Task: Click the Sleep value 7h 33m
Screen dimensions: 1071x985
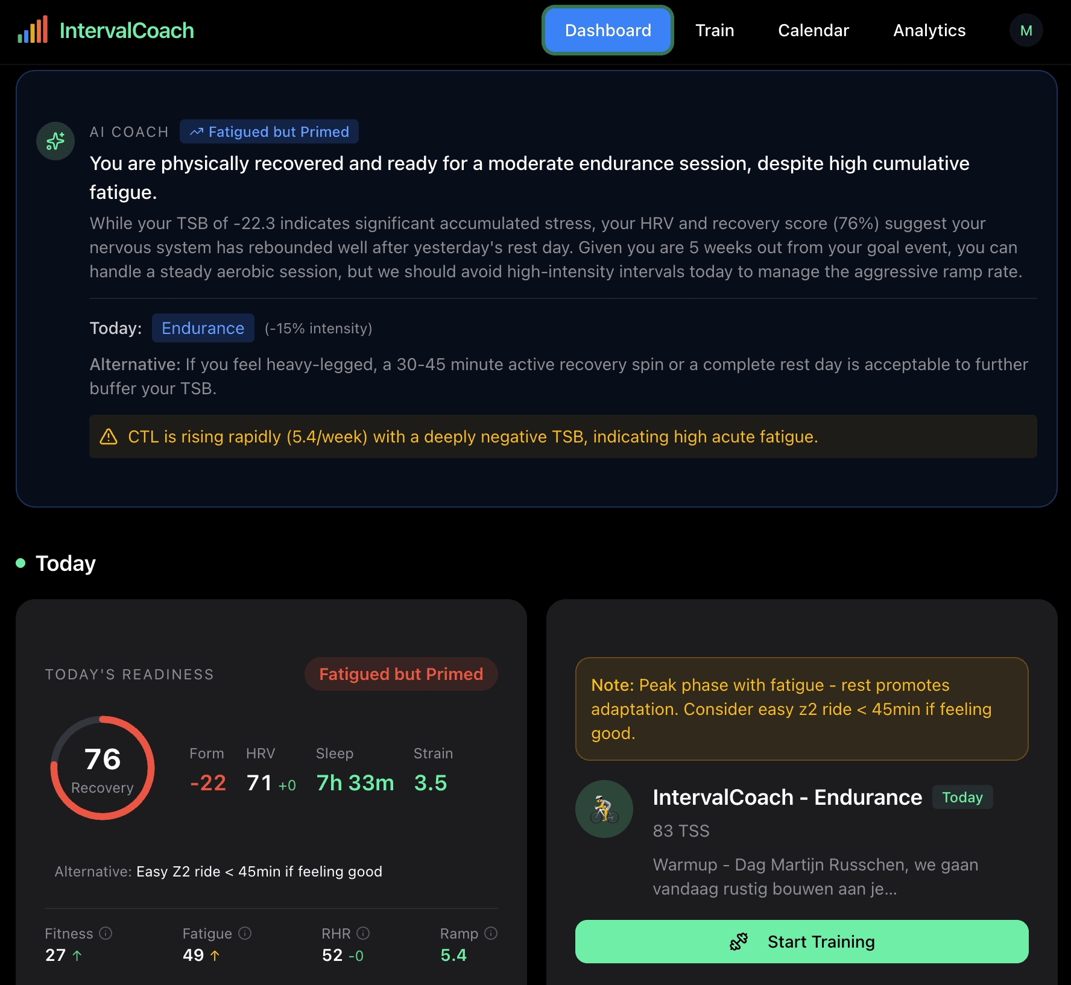Action: tap(355, 782)
